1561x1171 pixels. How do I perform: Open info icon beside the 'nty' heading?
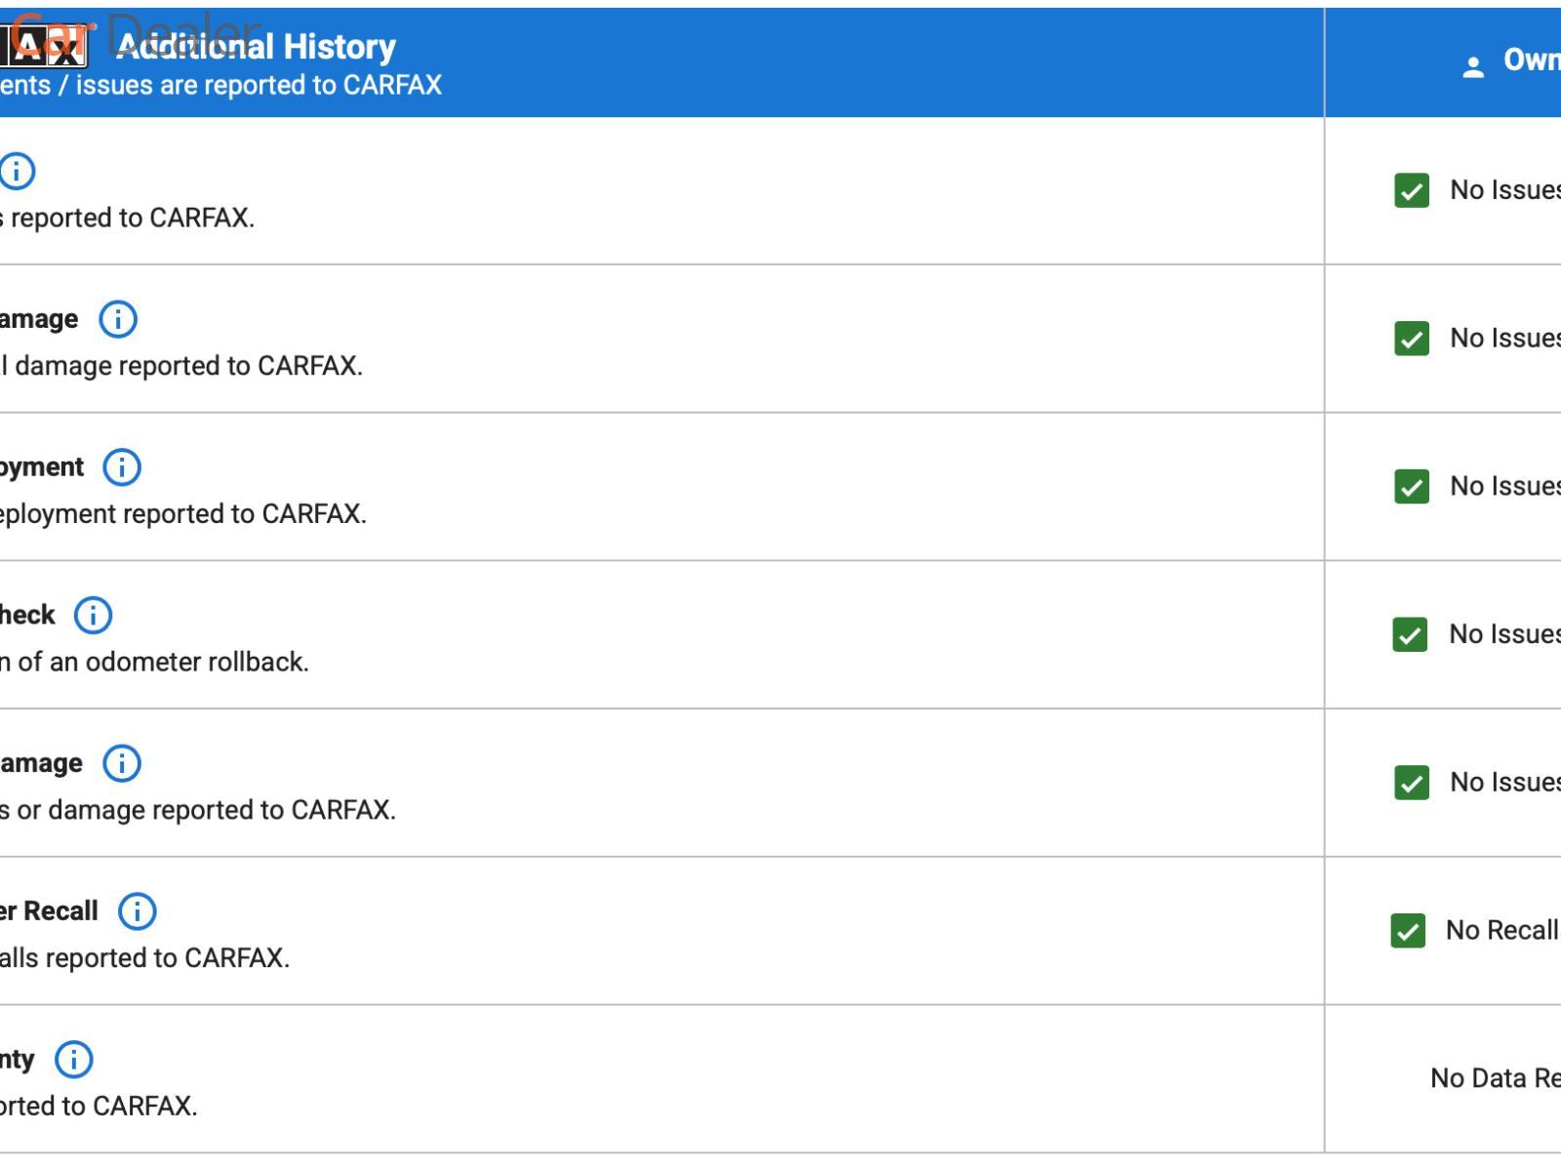(x=73, y=1060)
